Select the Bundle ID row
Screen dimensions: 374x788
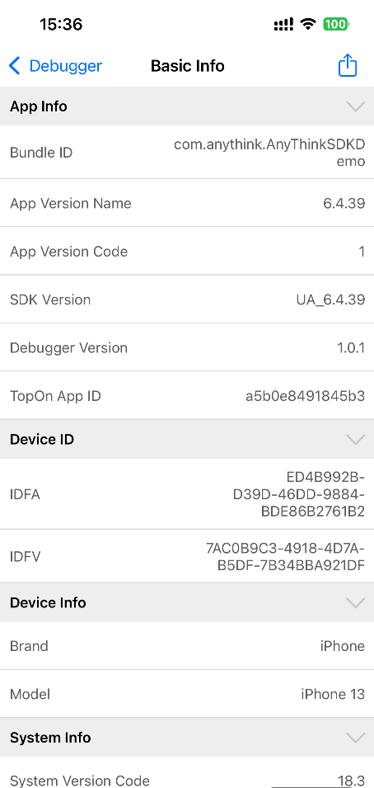click(x=187, y=153)
